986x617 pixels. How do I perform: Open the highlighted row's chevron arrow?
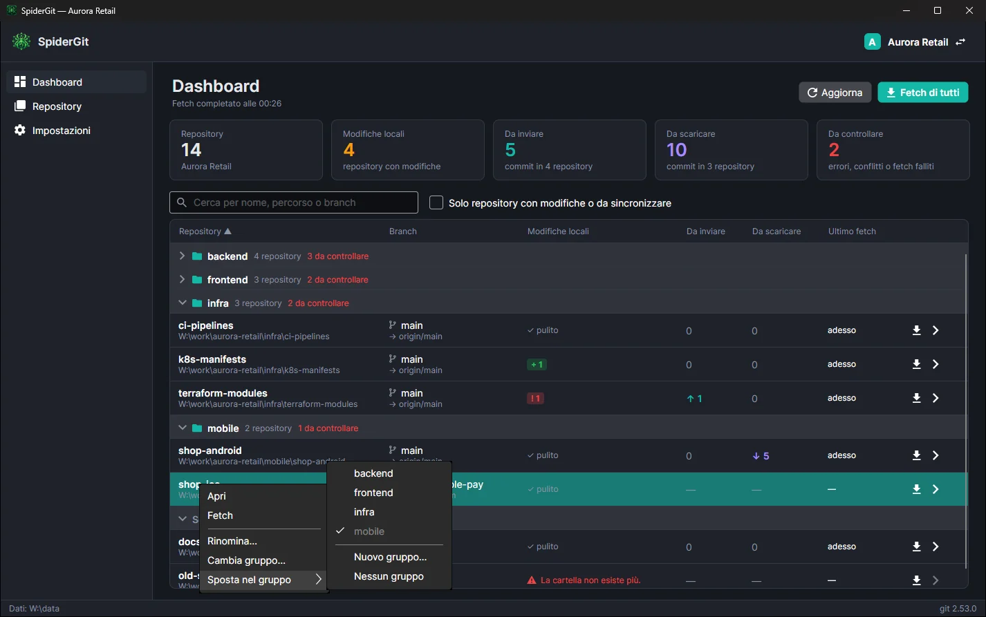[936, 489]
